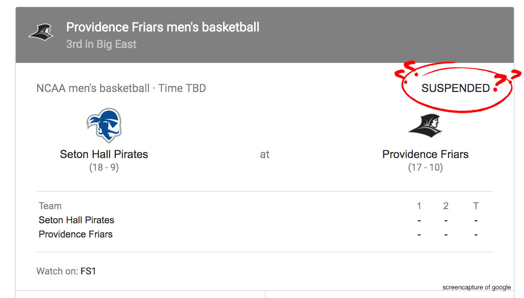Viewport: 524px width, 298px height.
Task: Open the large Seton Hall Pirates team name
Action: [x=104, y=154]
